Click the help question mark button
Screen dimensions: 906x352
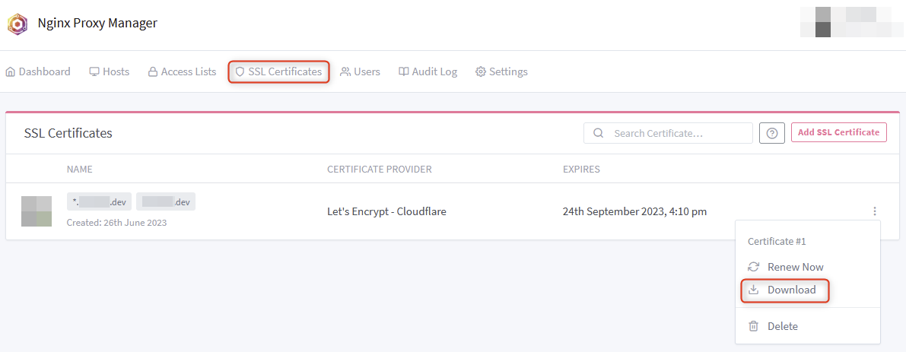[772, 133]
